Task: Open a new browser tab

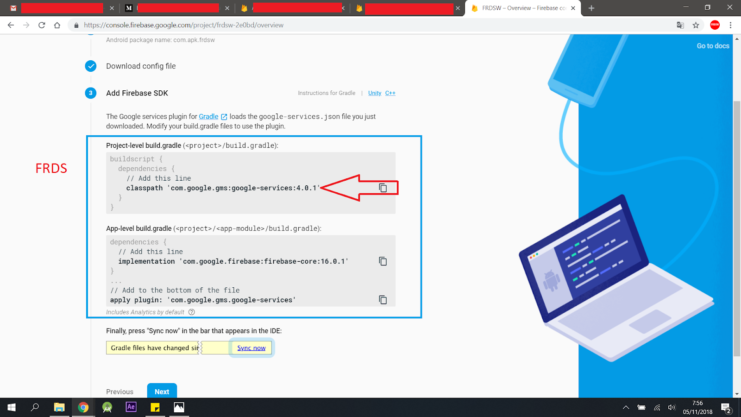Action: point(591,8)
